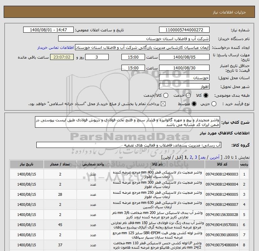The width and height of the screenshot is (259, 251).
Task: Click the تعداد / مقدار column header
Action: tap(60, 164)
